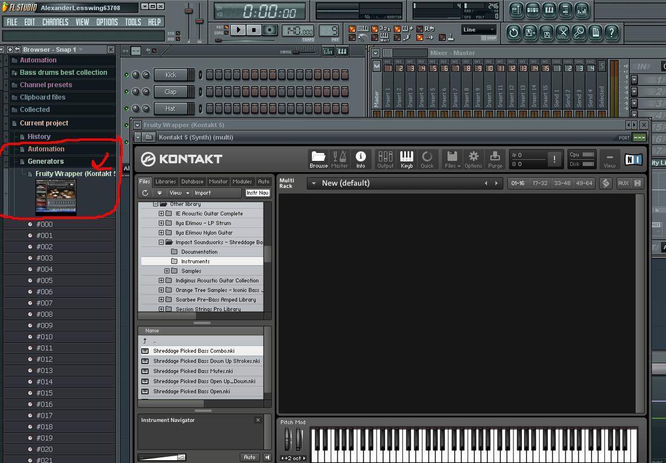Select multi rack page 33-48
Viewport: 666px width, 463px height.
562,183
